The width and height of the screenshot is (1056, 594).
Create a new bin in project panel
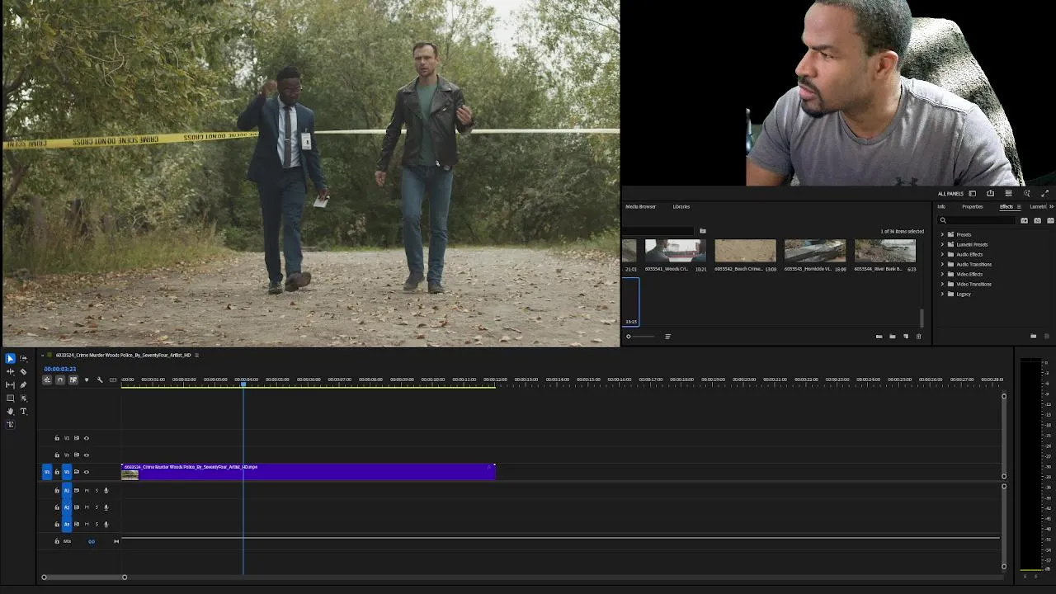click(892, 337)
